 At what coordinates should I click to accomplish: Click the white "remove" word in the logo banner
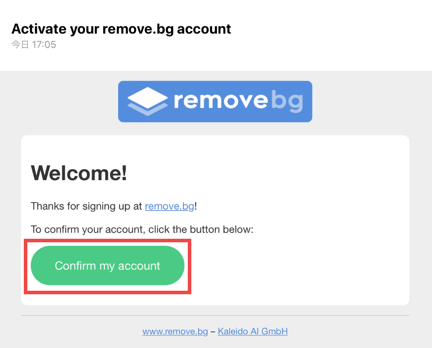click(221, 100)
